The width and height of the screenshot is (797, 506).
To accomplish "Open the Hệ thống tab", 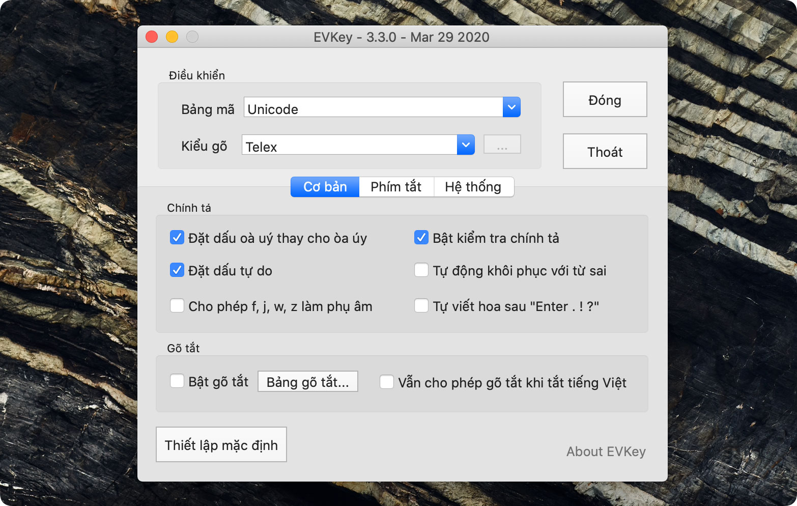I will click(x=473, y=187).
